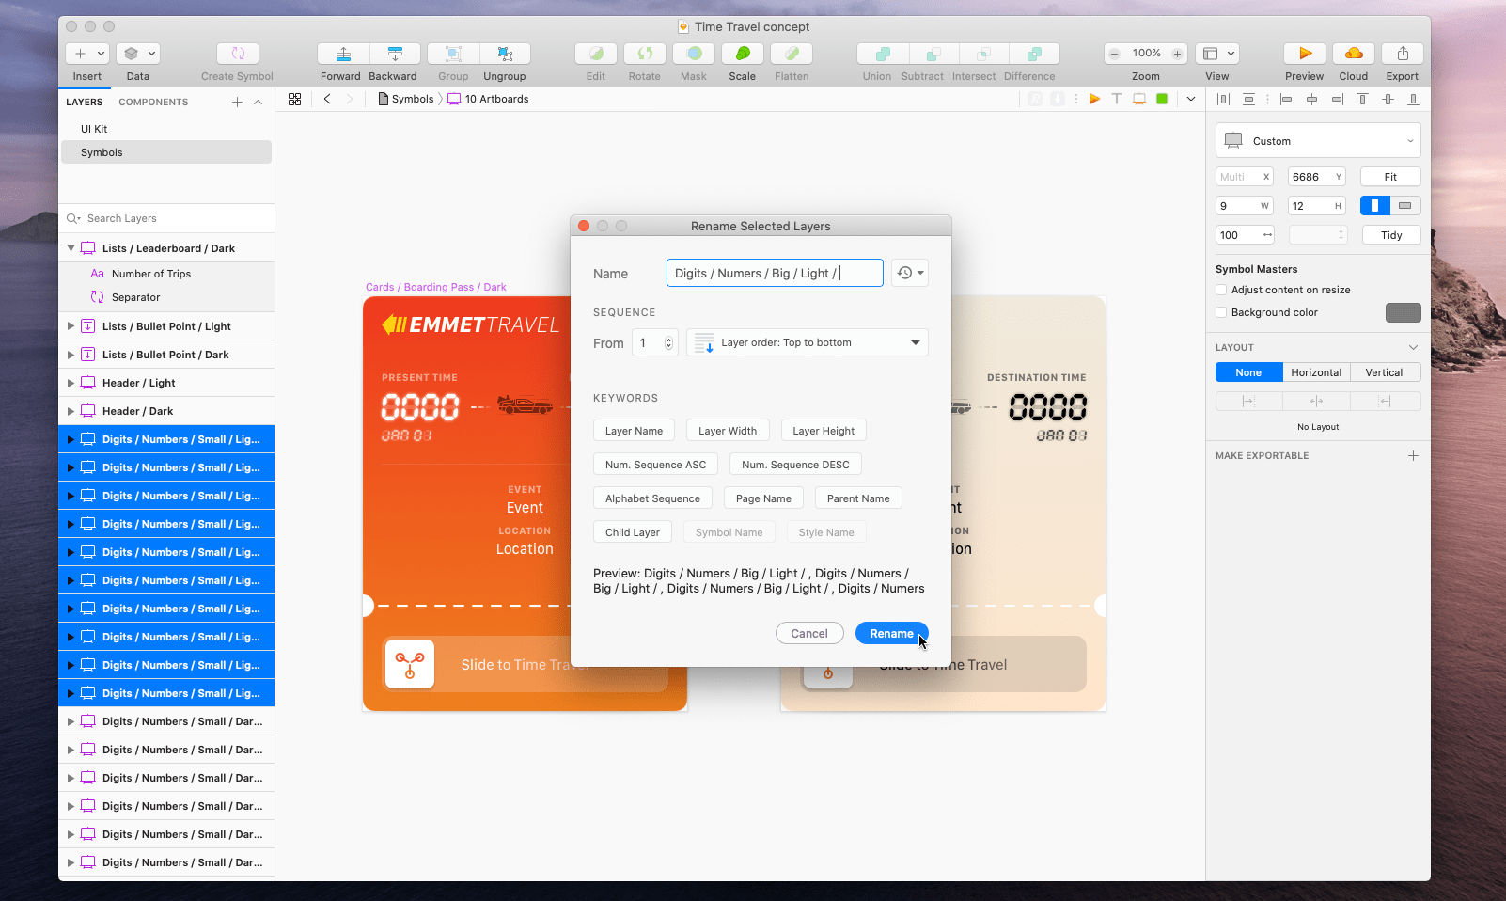Viewport: 1506px width, 901px height.
Task: Click the Background color swatch
Action: click(x=1403, y=312)
